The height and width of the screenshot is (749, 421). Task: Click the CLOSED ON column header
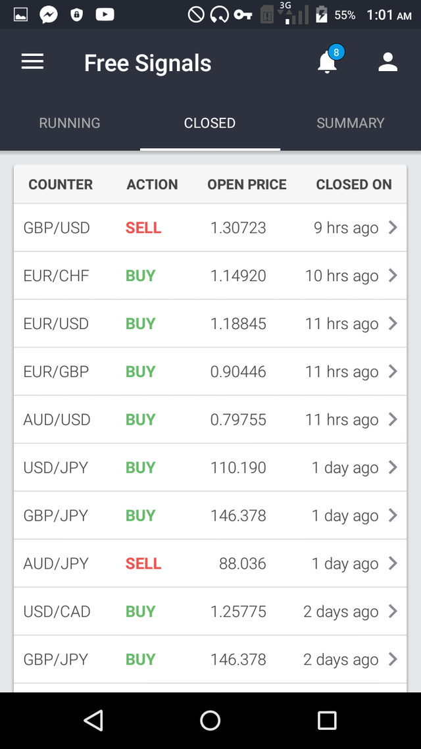coord(354,184)
